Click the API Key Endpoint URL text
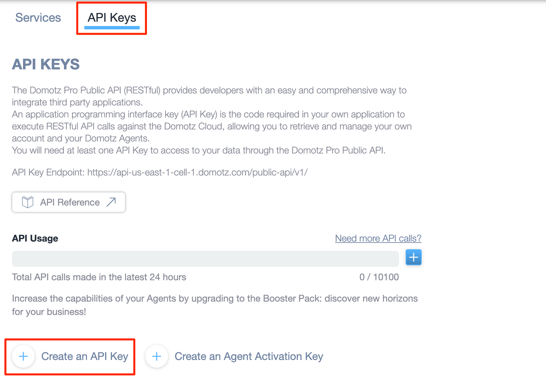The image size is (546, 379). pyautogui.click(x=197, y=172)
